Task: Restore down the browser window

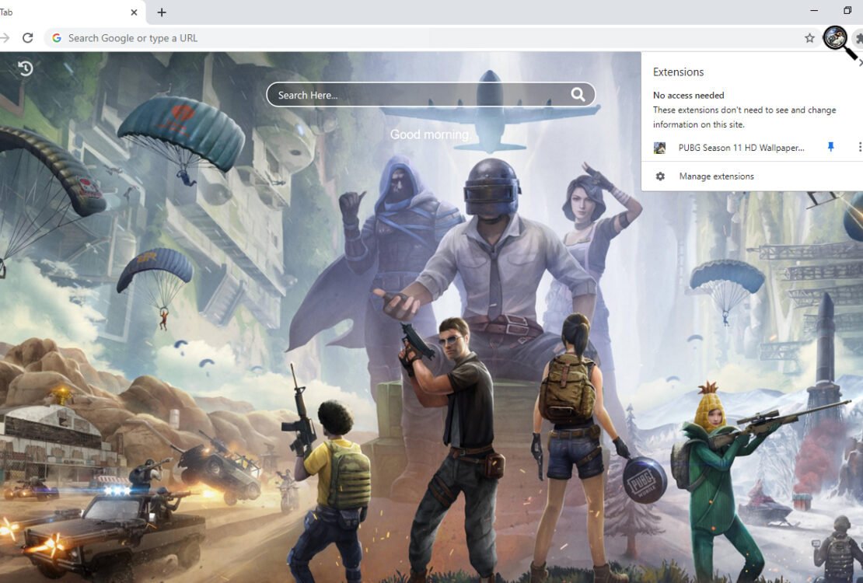Action: pyautogui.click(x=847, y=11)
